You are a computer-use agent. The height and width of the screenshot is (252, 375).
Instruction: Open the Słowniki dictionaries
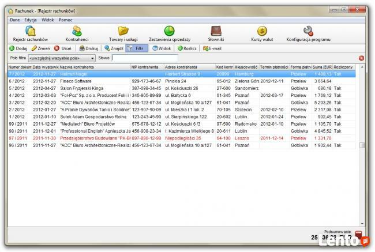point(216,33)
